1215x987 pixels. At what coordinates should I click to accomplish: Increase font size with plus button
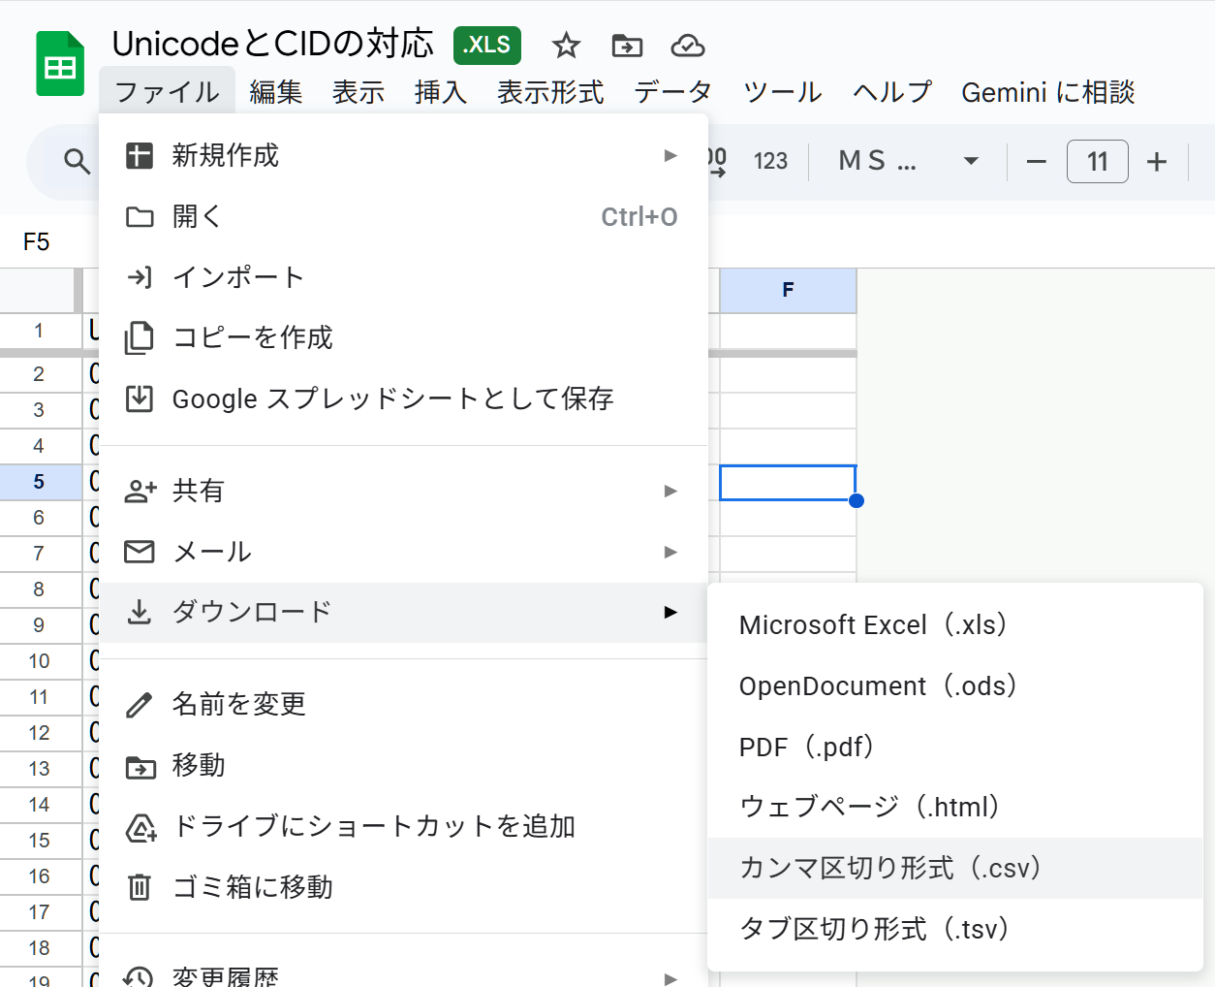coord(1156,161)
